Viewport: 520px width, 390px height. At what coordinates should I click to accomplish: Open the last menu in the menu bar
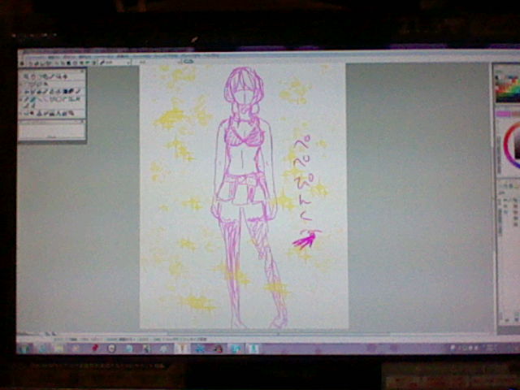[x=124, y=56]
